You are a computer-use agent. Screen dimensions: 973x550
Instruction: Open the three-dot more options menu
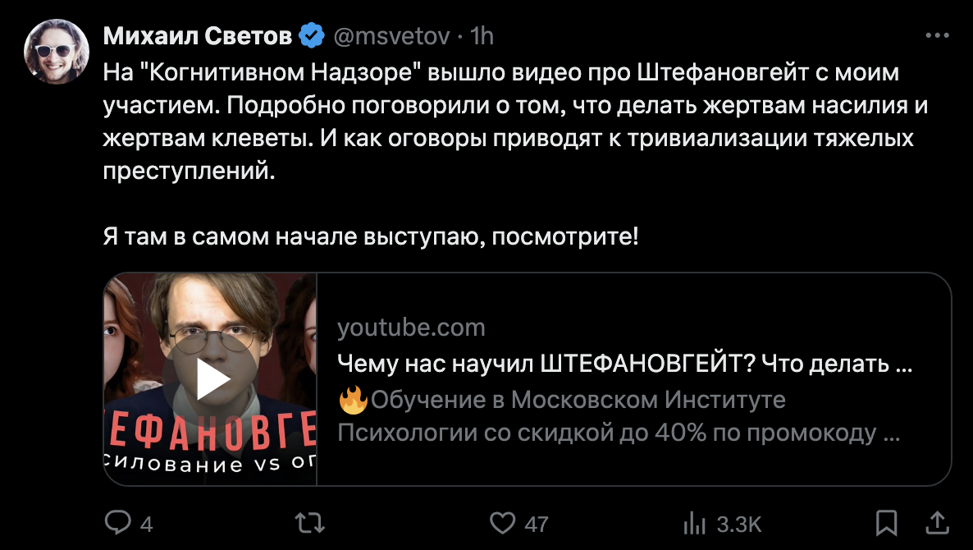point(937,36)
